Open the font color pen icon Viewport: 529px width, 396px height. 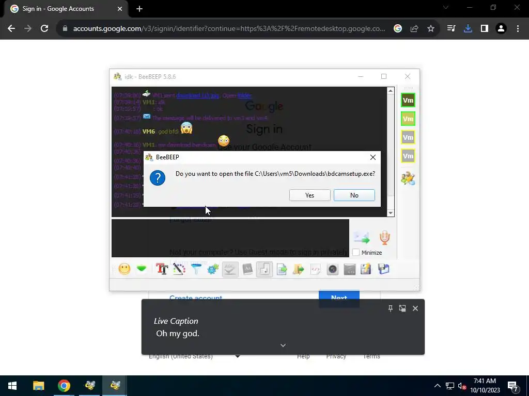point(179,269)
